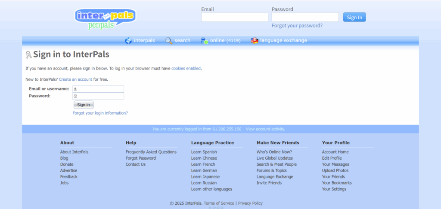The image size is (441, 209).
Task: Open the Feedback footer link
Action: (69, 176)
